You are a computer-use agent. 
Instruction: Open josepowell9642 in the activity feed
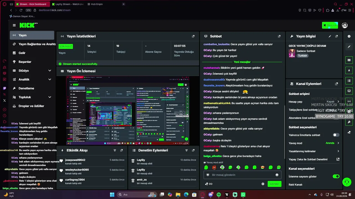[x=75, y=160]
